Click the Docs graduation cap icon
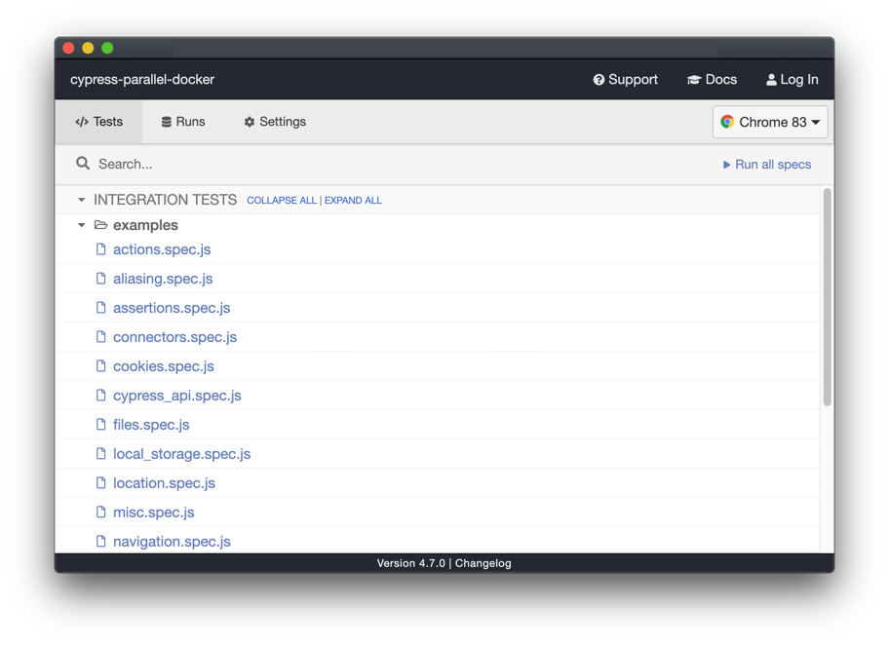Image resolution: width=889 pixels, height=645 pixels. point(694,80)
